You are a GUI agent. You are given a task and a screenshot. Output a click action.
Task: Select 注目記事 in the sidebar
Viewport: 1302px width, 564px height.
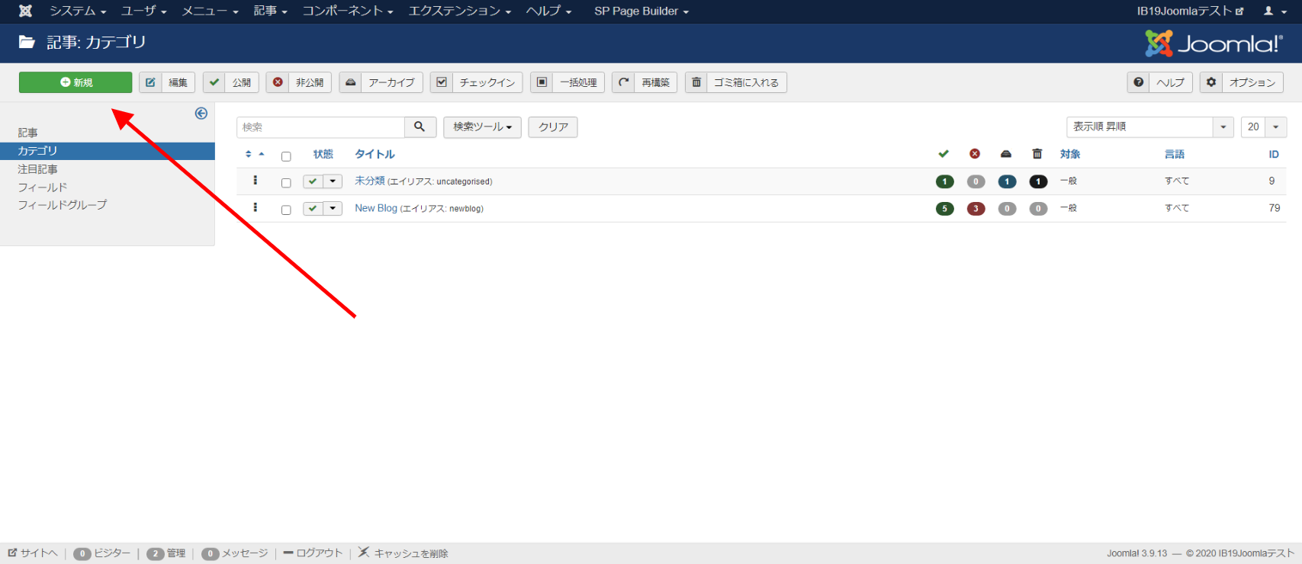37,169
